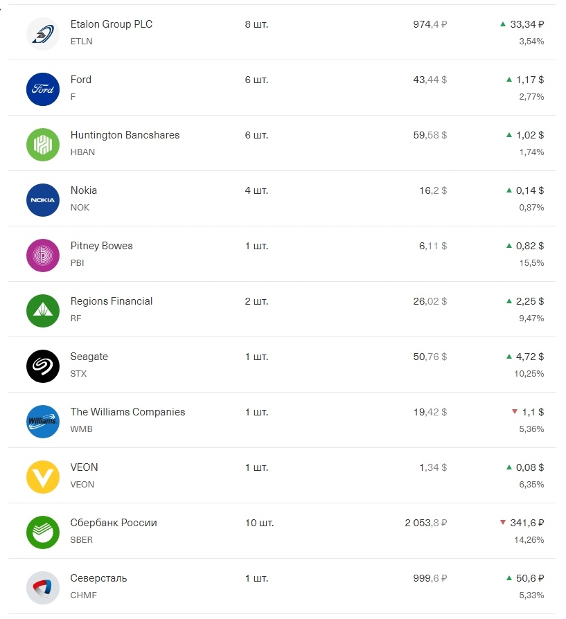This screenshot has width=566, height=619.
Task: Click the 1,02 $ Huntington gain
Action: [x=530, y=136]
